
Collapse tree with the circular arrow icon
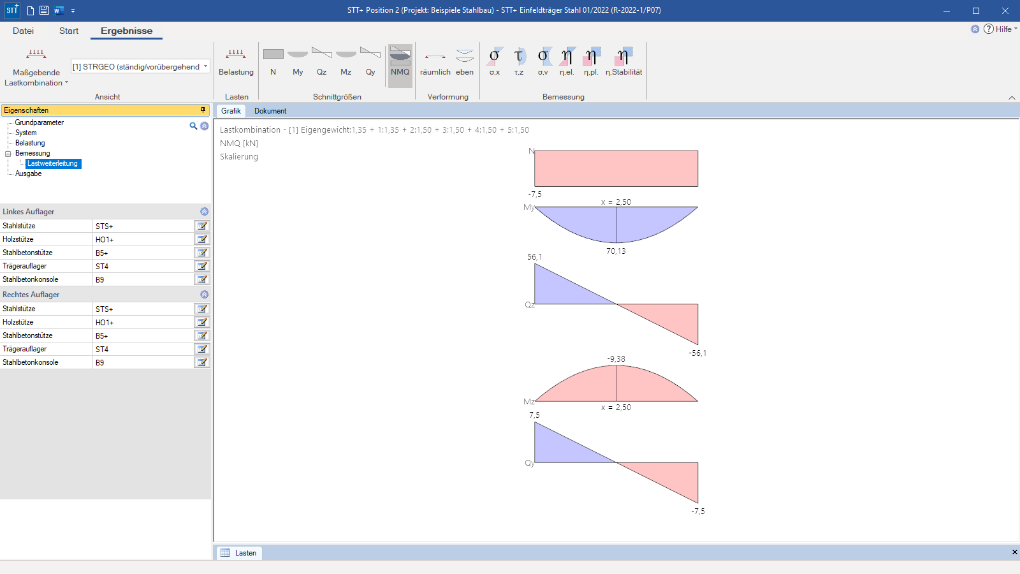(205, 126)
